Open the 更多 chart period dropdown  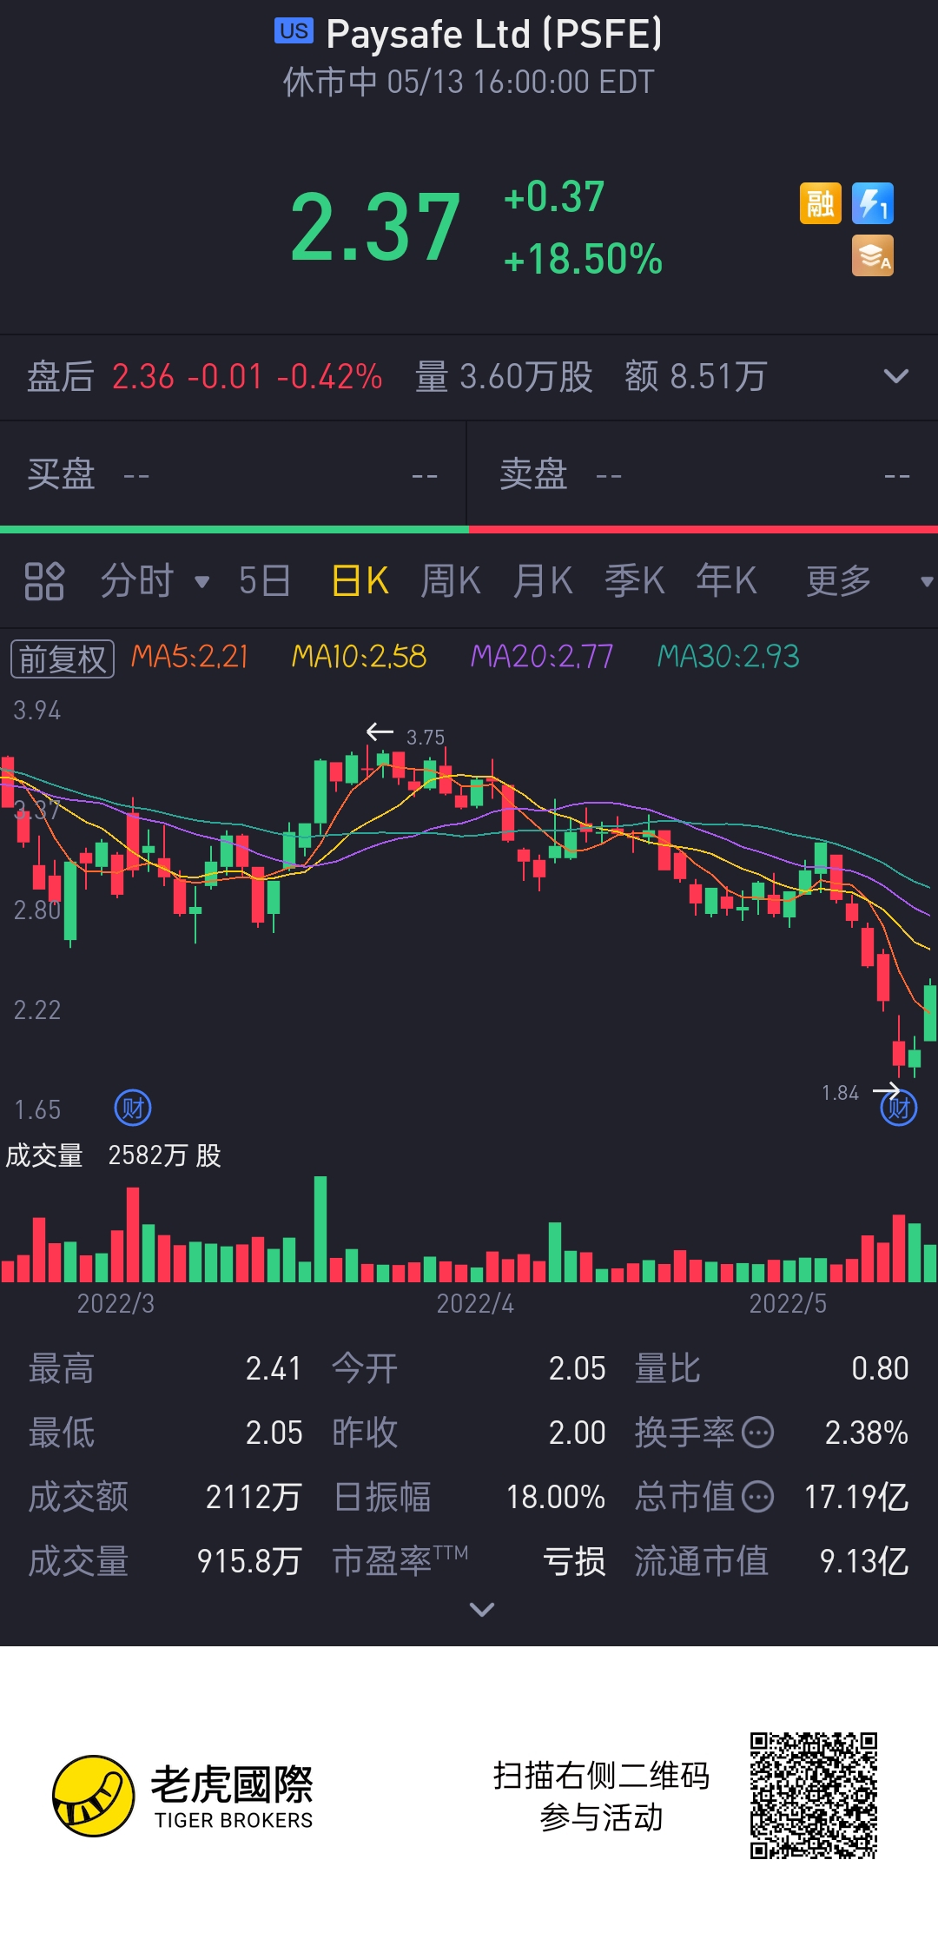869,580
